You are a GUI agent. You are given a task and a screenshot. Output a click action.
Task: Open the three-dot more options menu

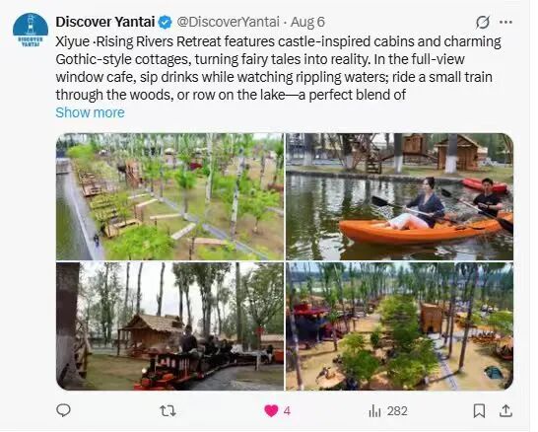click(x=506, y=23)
